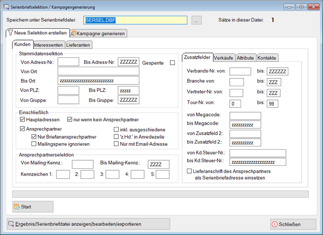Click the Von Ort input field

click(98, 71)
